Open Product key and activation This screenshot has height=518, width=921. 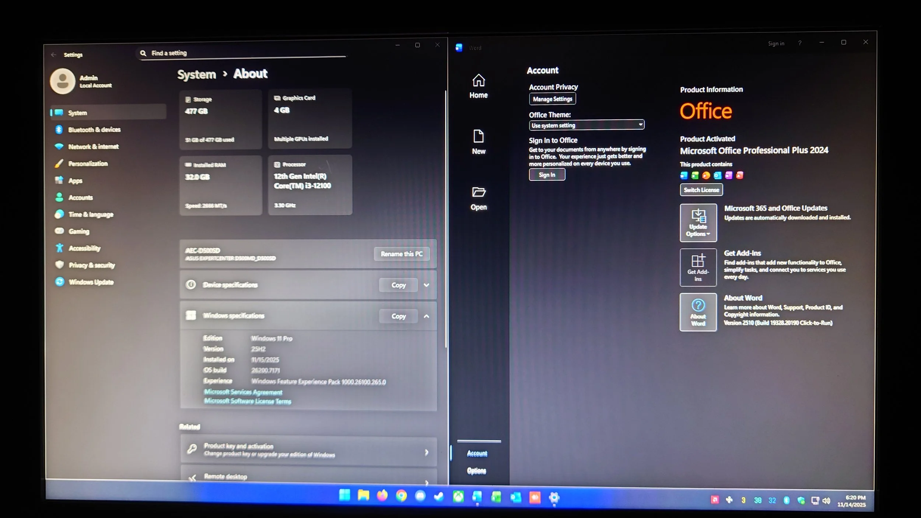308,451
